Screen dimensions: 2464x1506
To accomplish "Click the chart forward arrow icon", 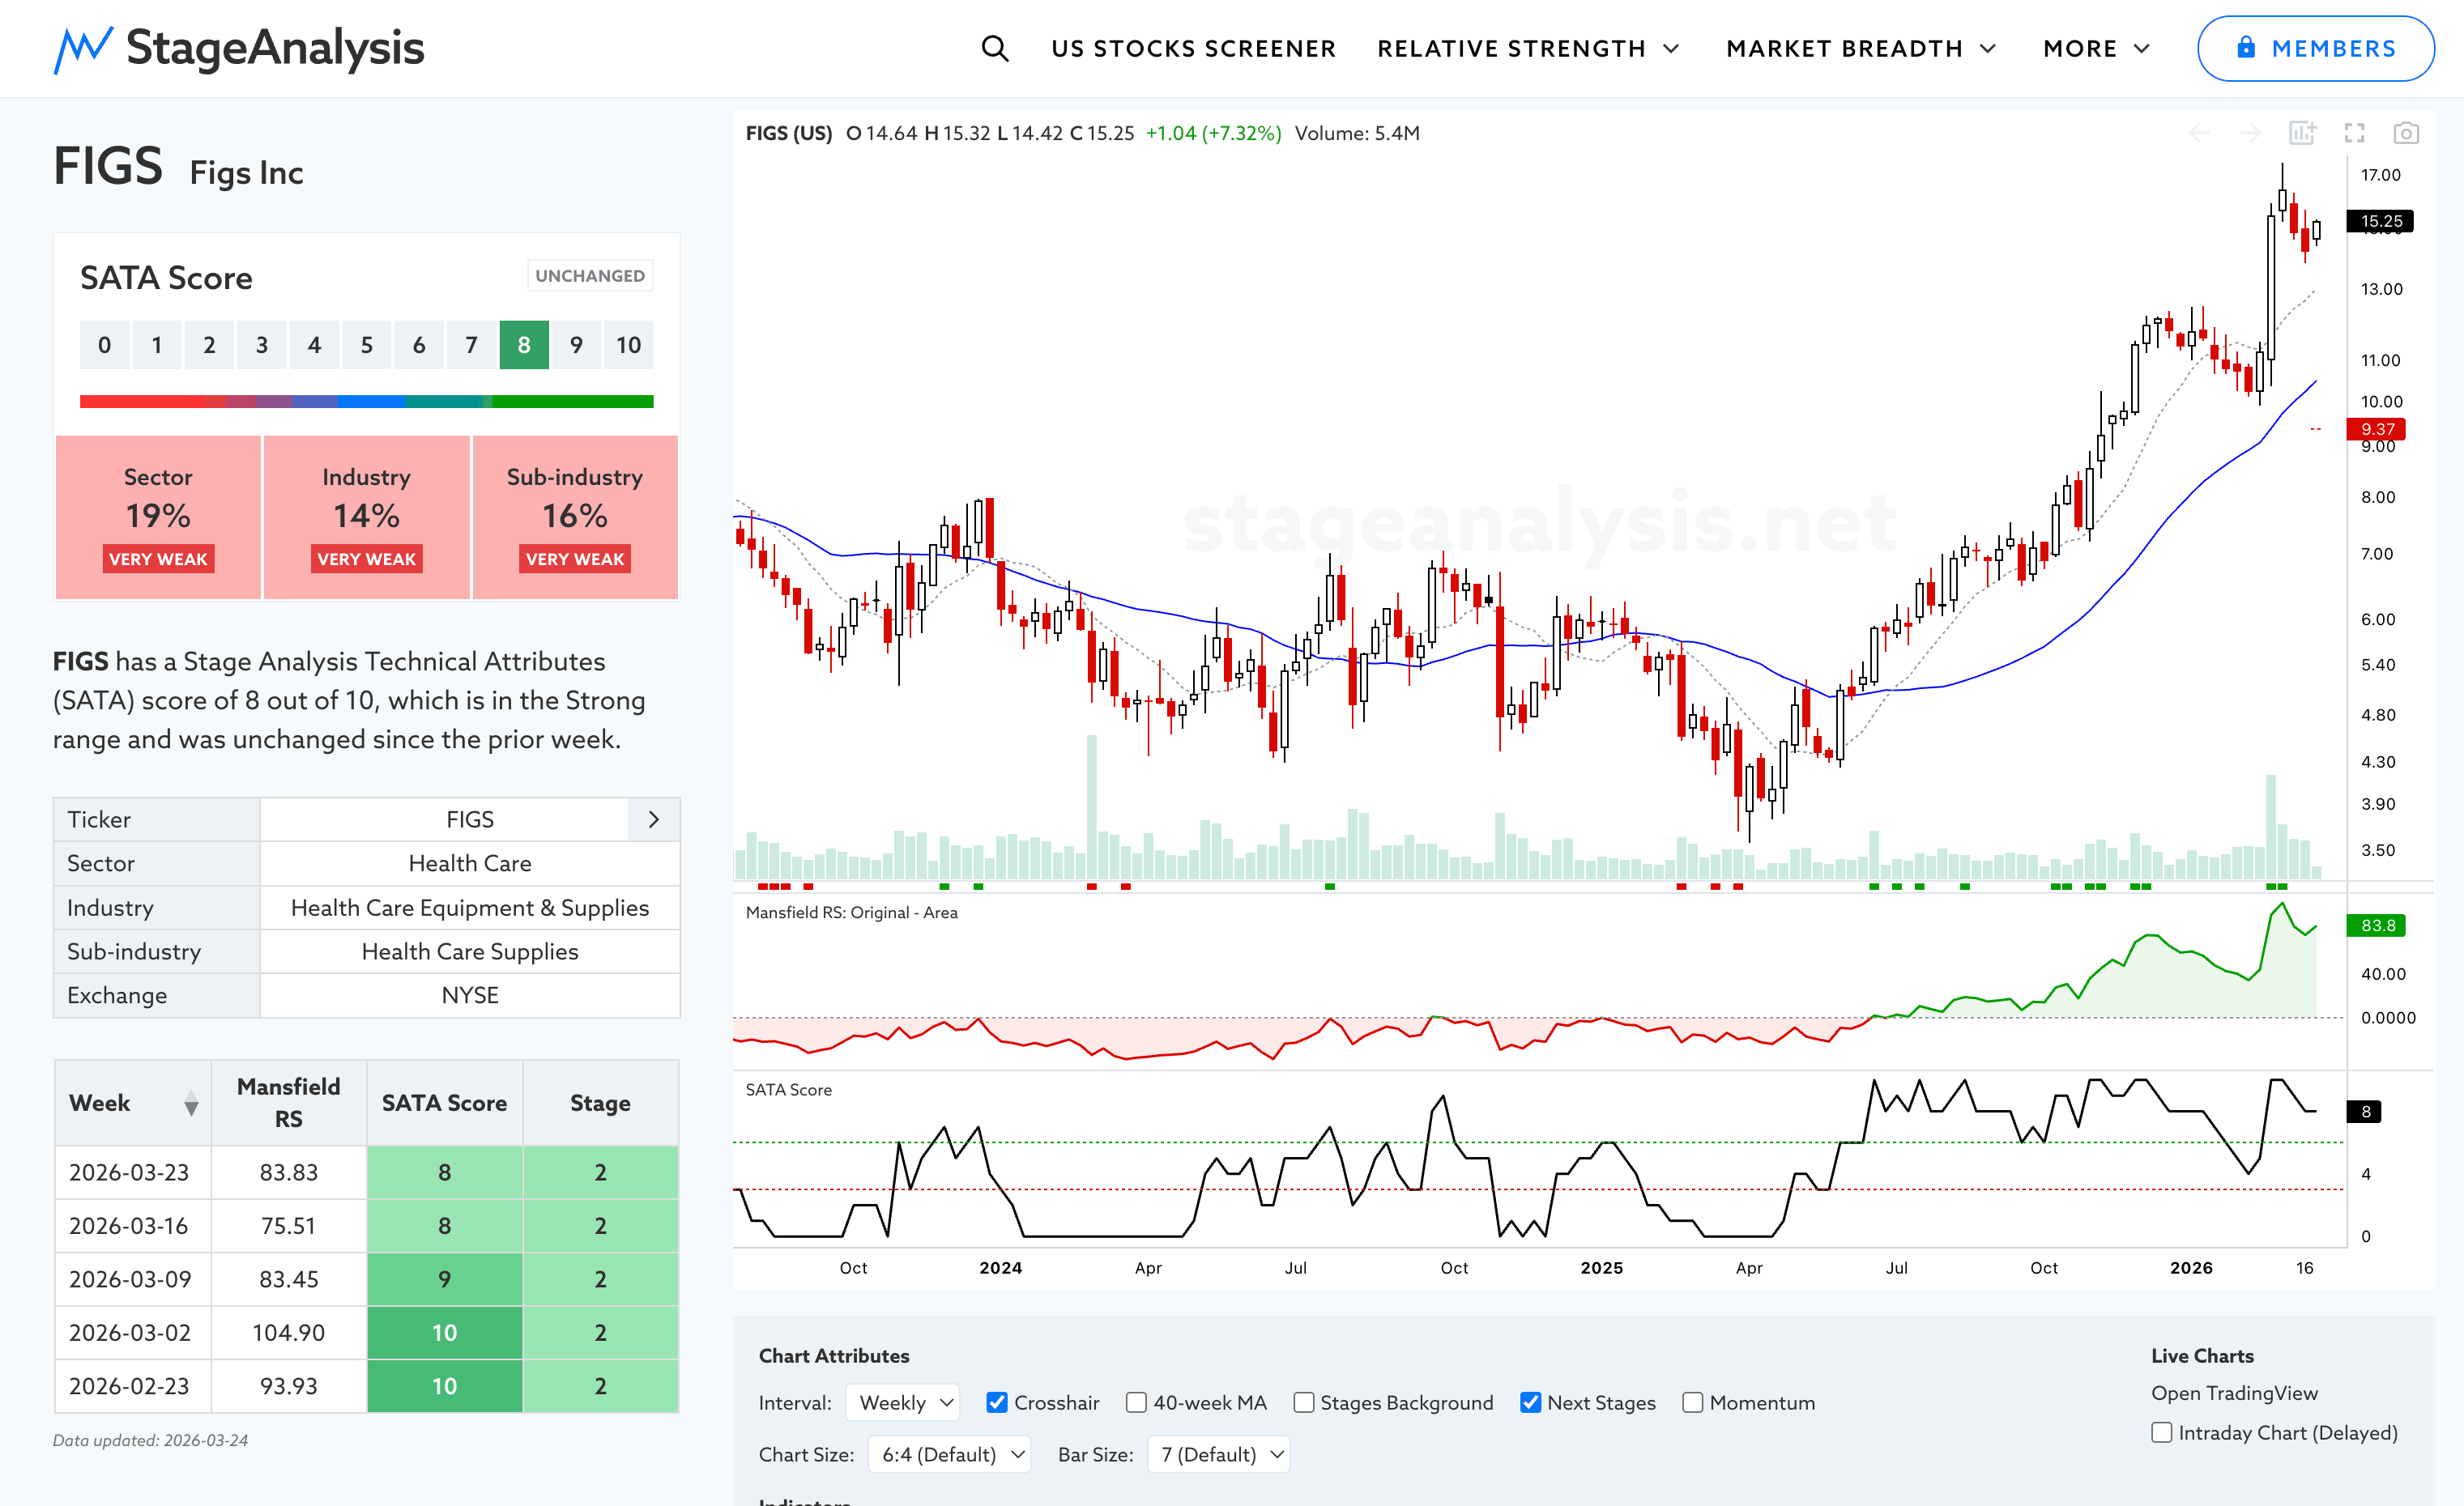I will (x=2250, y=133).
